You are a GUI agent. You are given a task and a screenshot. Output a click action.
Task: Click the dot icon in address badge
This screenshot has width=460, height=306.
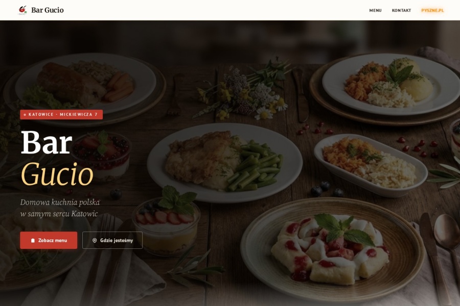25,114
